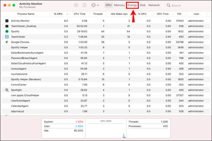The height and width of the screenshot is (141, 212).
Task: Switch to the Network tab
Action: [x=154, y=5]
